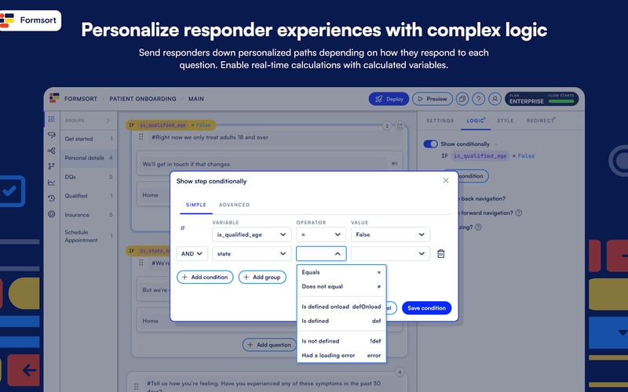Image resolution: width=628 pixels, height=392 pixels.
Task: Close the Show step conditionally dialog
Action: [446, 180]
